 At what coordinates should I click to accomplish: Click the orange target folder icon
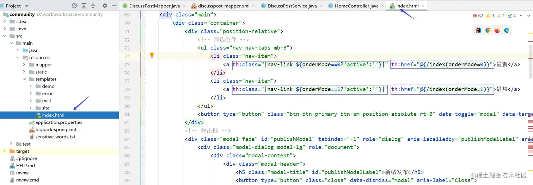click(12, 151)
